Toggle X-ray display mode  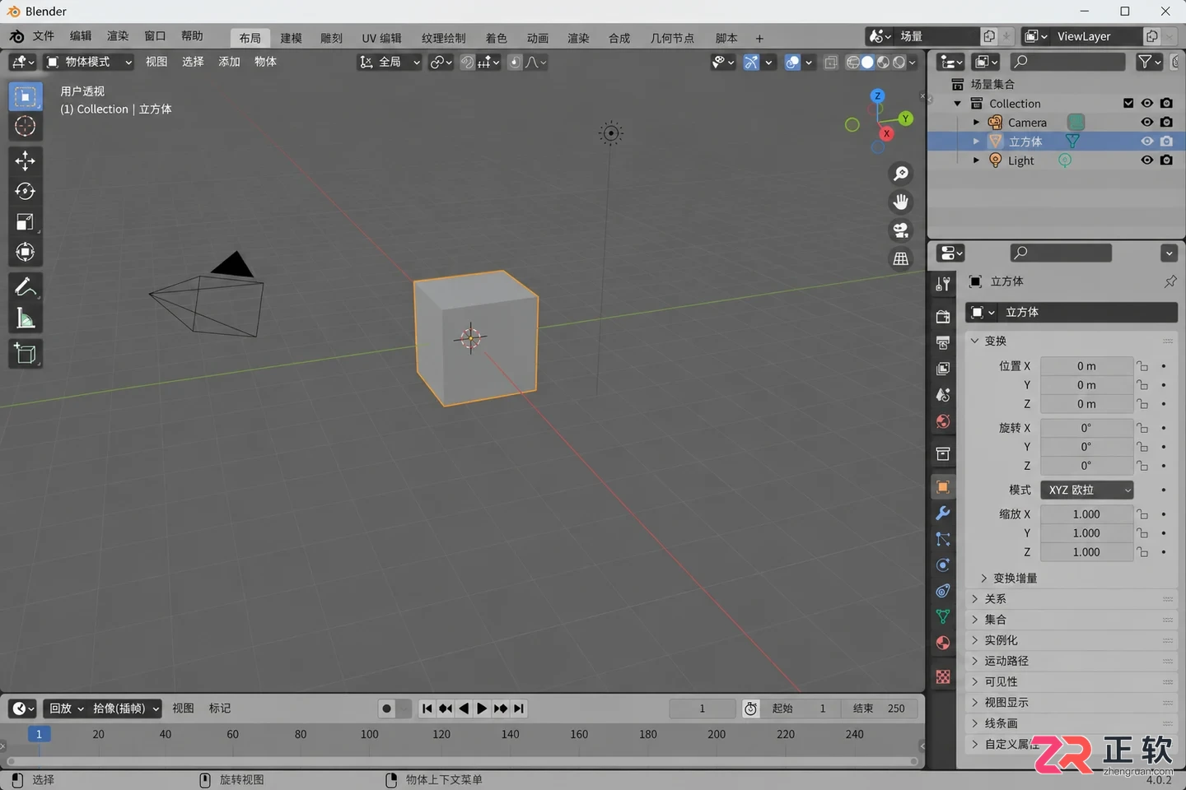(x=831, y=62)
